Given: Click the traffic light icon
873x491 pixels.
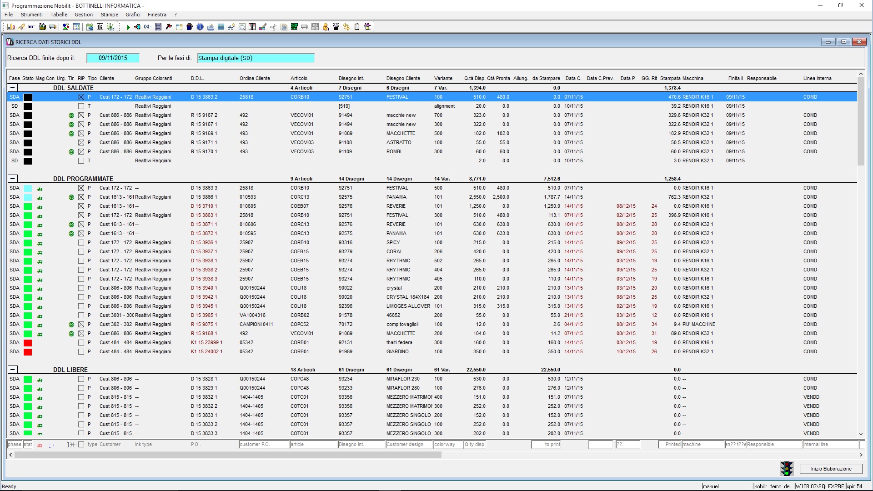Looking at the screenshot, I should click(787, 469).
